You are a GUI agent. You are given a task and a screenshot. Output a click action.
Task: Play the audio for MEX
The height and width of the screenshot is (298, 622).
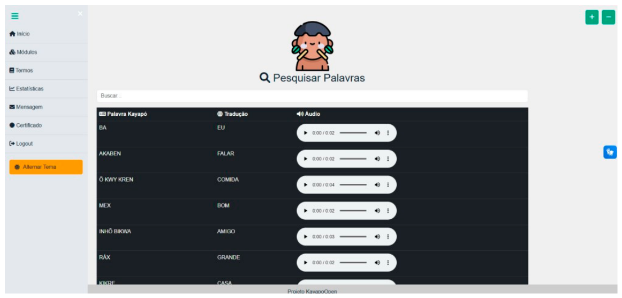[x=306, y=211]
